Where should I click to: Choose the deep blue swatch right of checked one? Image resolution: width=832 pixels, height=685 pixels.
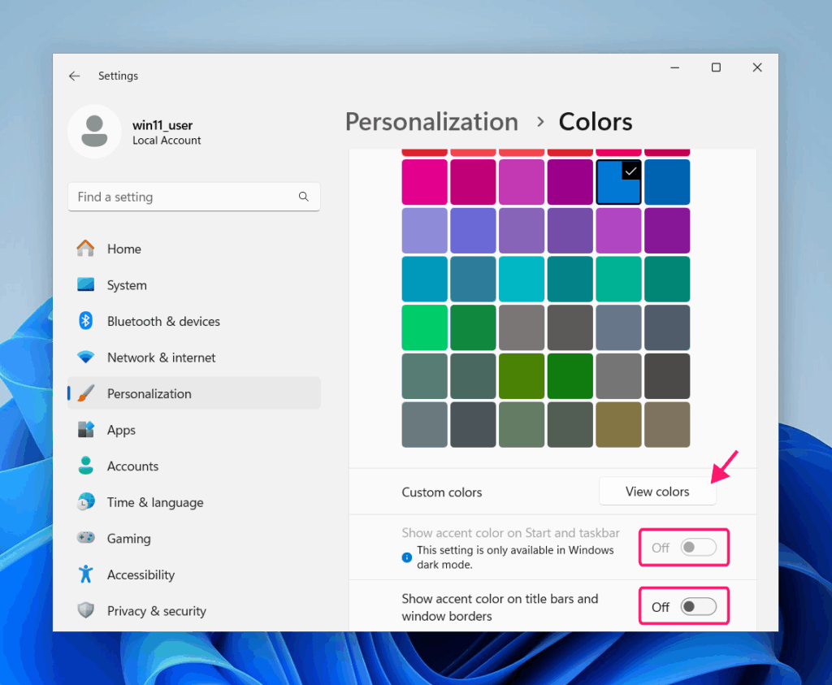[667, 182]
